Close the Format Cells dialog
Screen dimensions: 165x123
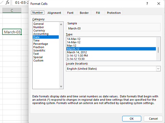pos(159,4)
